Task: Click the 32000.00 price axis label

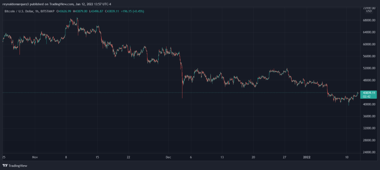Action: point(369,129)
